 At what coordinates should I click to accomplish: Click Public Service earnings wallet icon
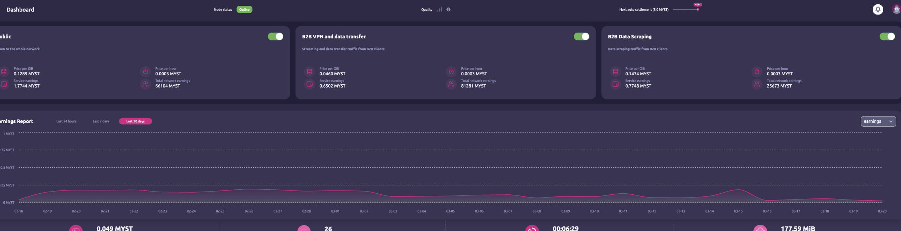click(x=4, y=84)
